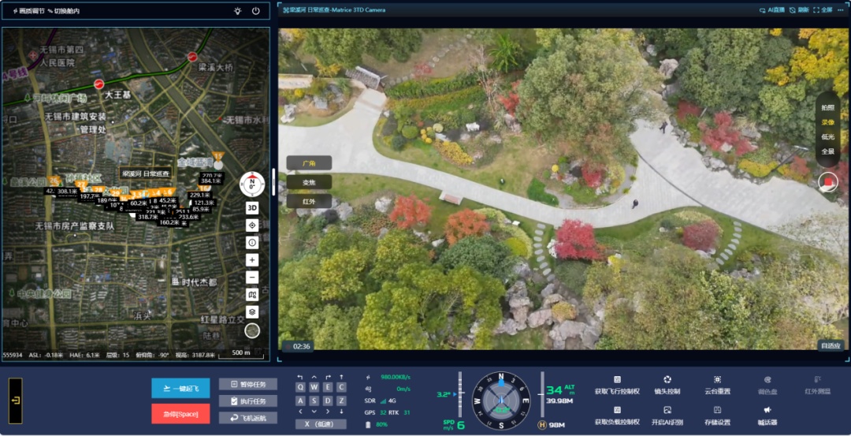Choose 全景 panorama mode
851x436 pixels.
827,151
